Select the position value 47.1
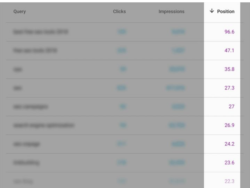The height and width of the screenshot is (188, 250). point(229,50)
